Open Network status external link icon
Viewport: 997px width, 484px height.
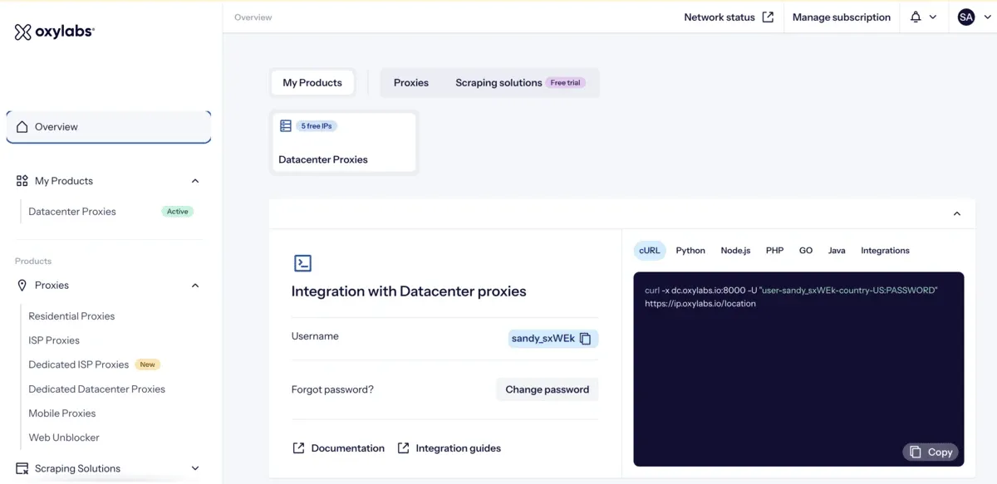768,17
